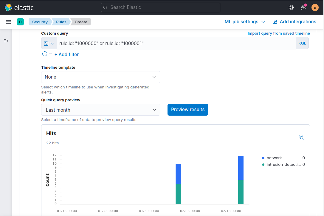This screenshot has height=216, width=324.
Task: Open the help menu lifebuoy icon
Action: point(291,8)
